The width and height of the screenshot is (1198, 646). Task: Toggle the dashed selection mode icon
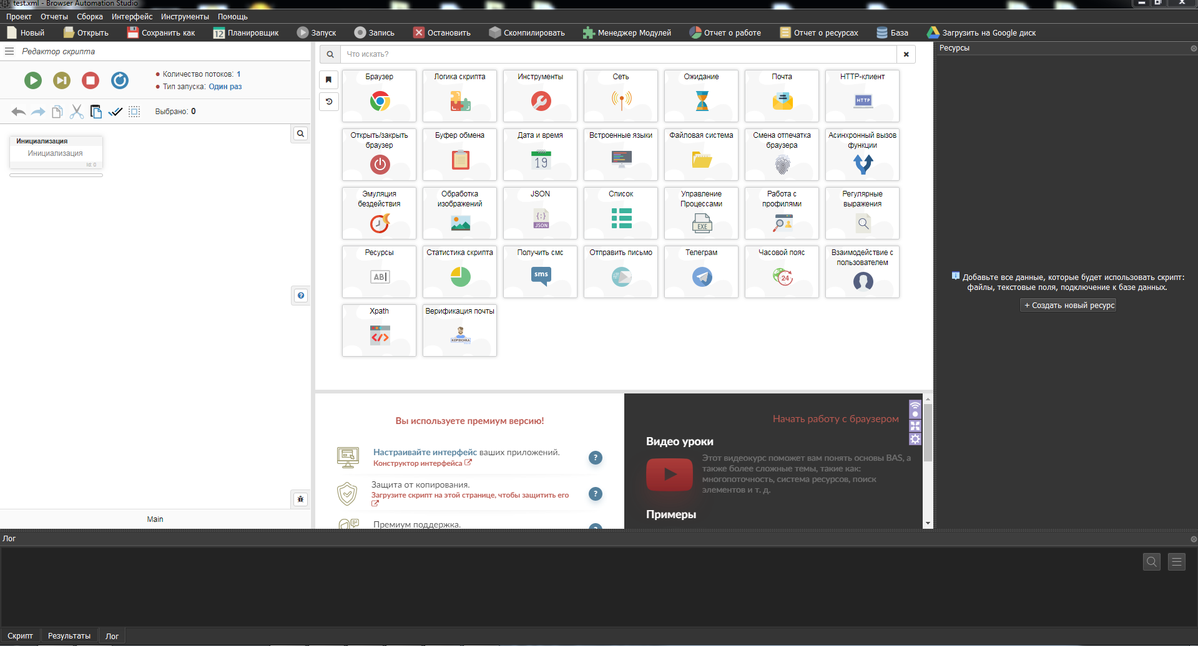(134, 112)
